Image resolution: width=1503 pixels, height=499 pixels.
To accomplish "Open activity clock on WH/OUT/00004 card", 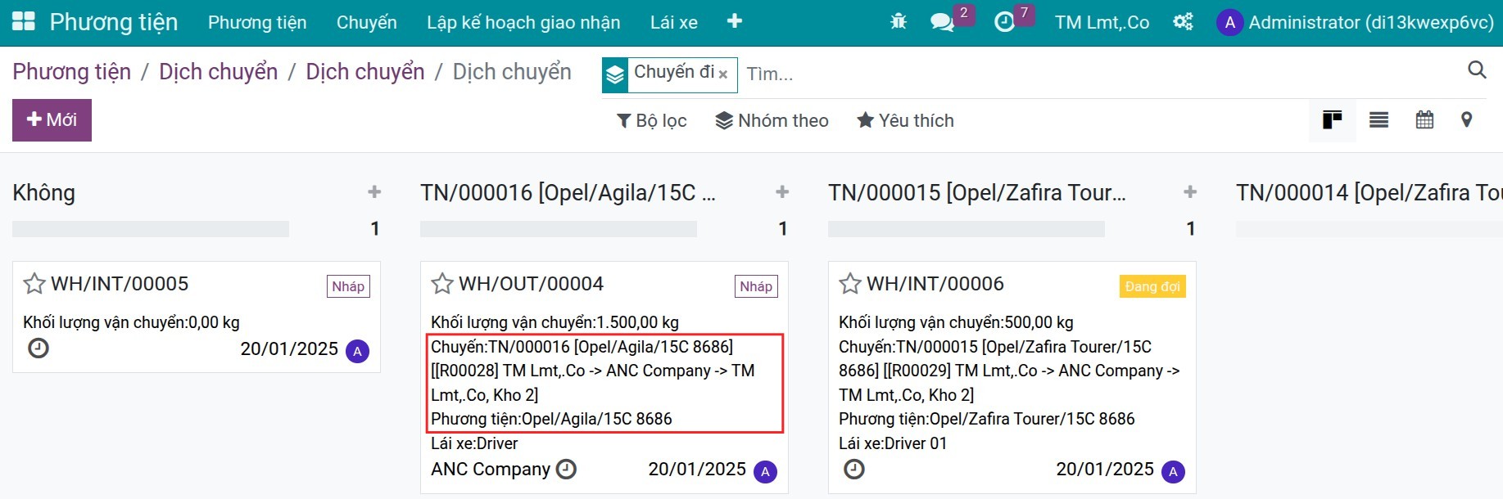I will (x=566, y=470).
